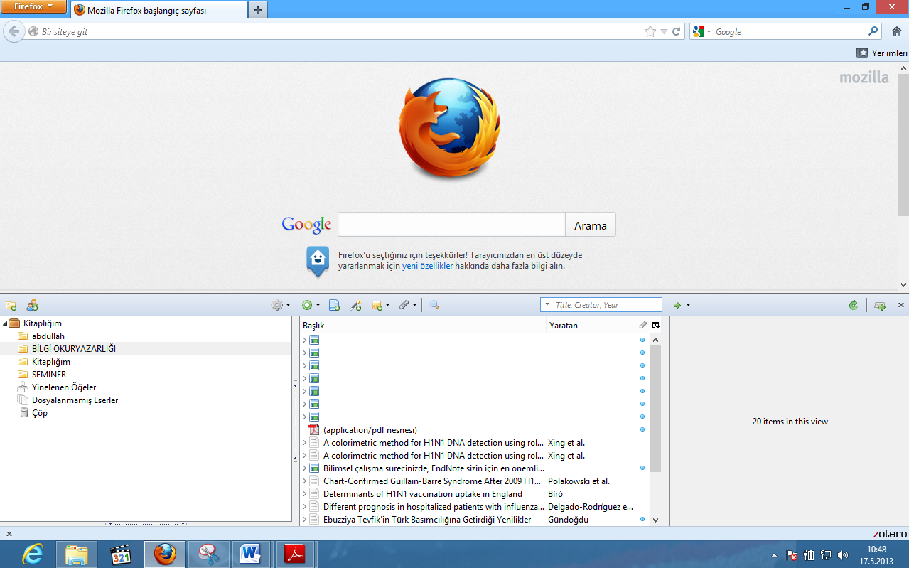Sync with Zotero server
Viewport: 909px width, 568px height.
tap(853, 306)
